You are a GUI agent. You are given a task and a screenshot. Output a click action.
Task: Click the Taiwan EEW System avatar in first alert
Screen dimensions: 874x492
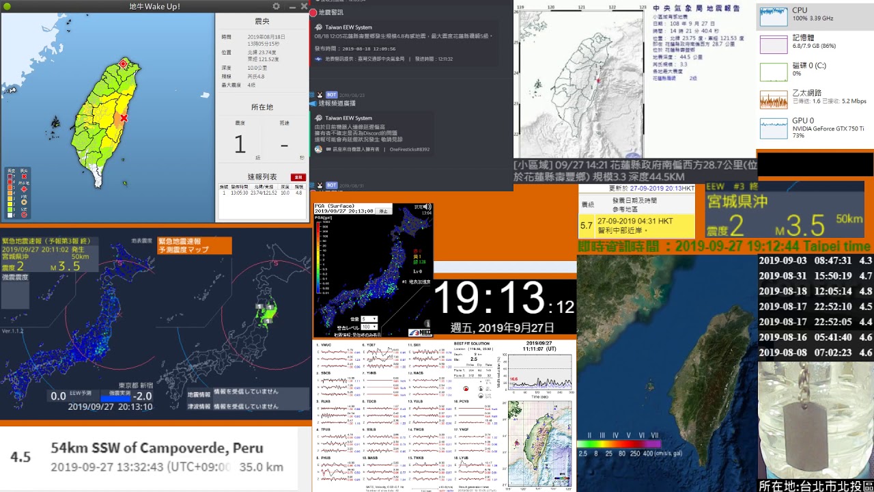pos(319,27)
